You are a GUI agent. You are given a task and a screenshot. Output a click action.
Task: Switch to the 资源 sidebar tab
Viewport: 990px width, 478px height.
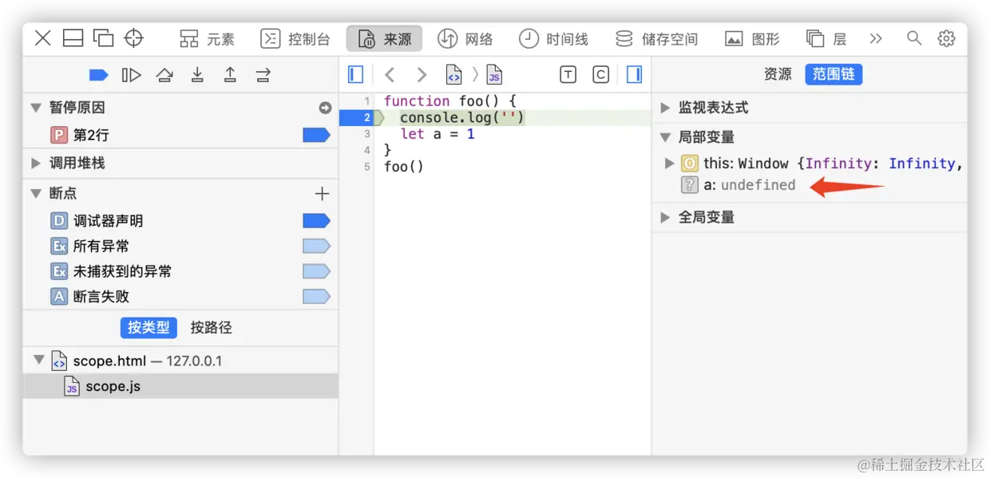click(x=778, y=74)
